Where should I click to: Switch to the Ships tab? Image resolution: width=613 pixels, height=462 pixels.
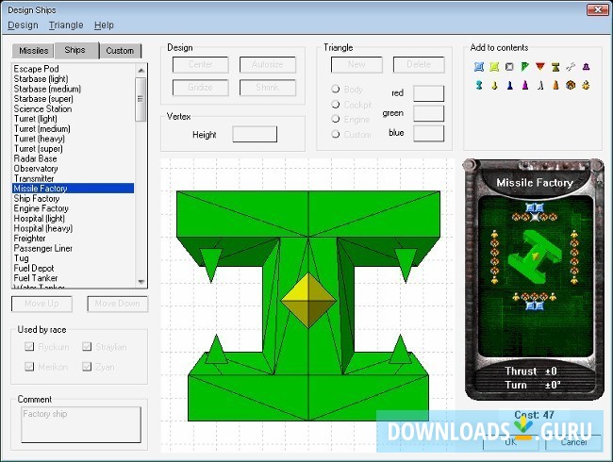76,50
